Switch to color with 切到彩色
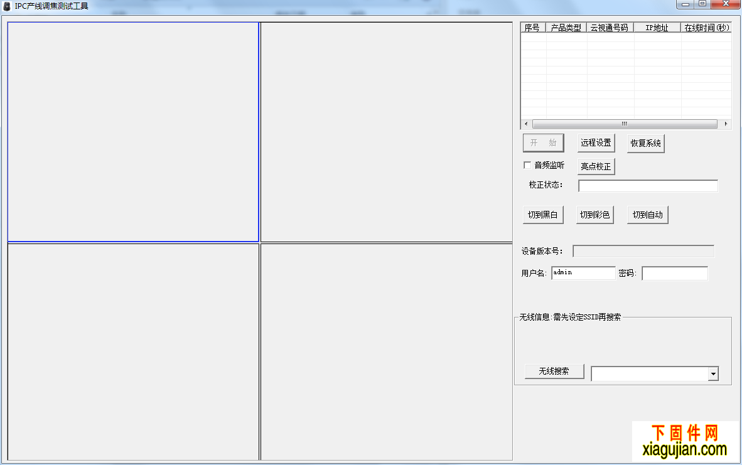Viewport: 742px width, 465px height. click(x=595, y=215)
